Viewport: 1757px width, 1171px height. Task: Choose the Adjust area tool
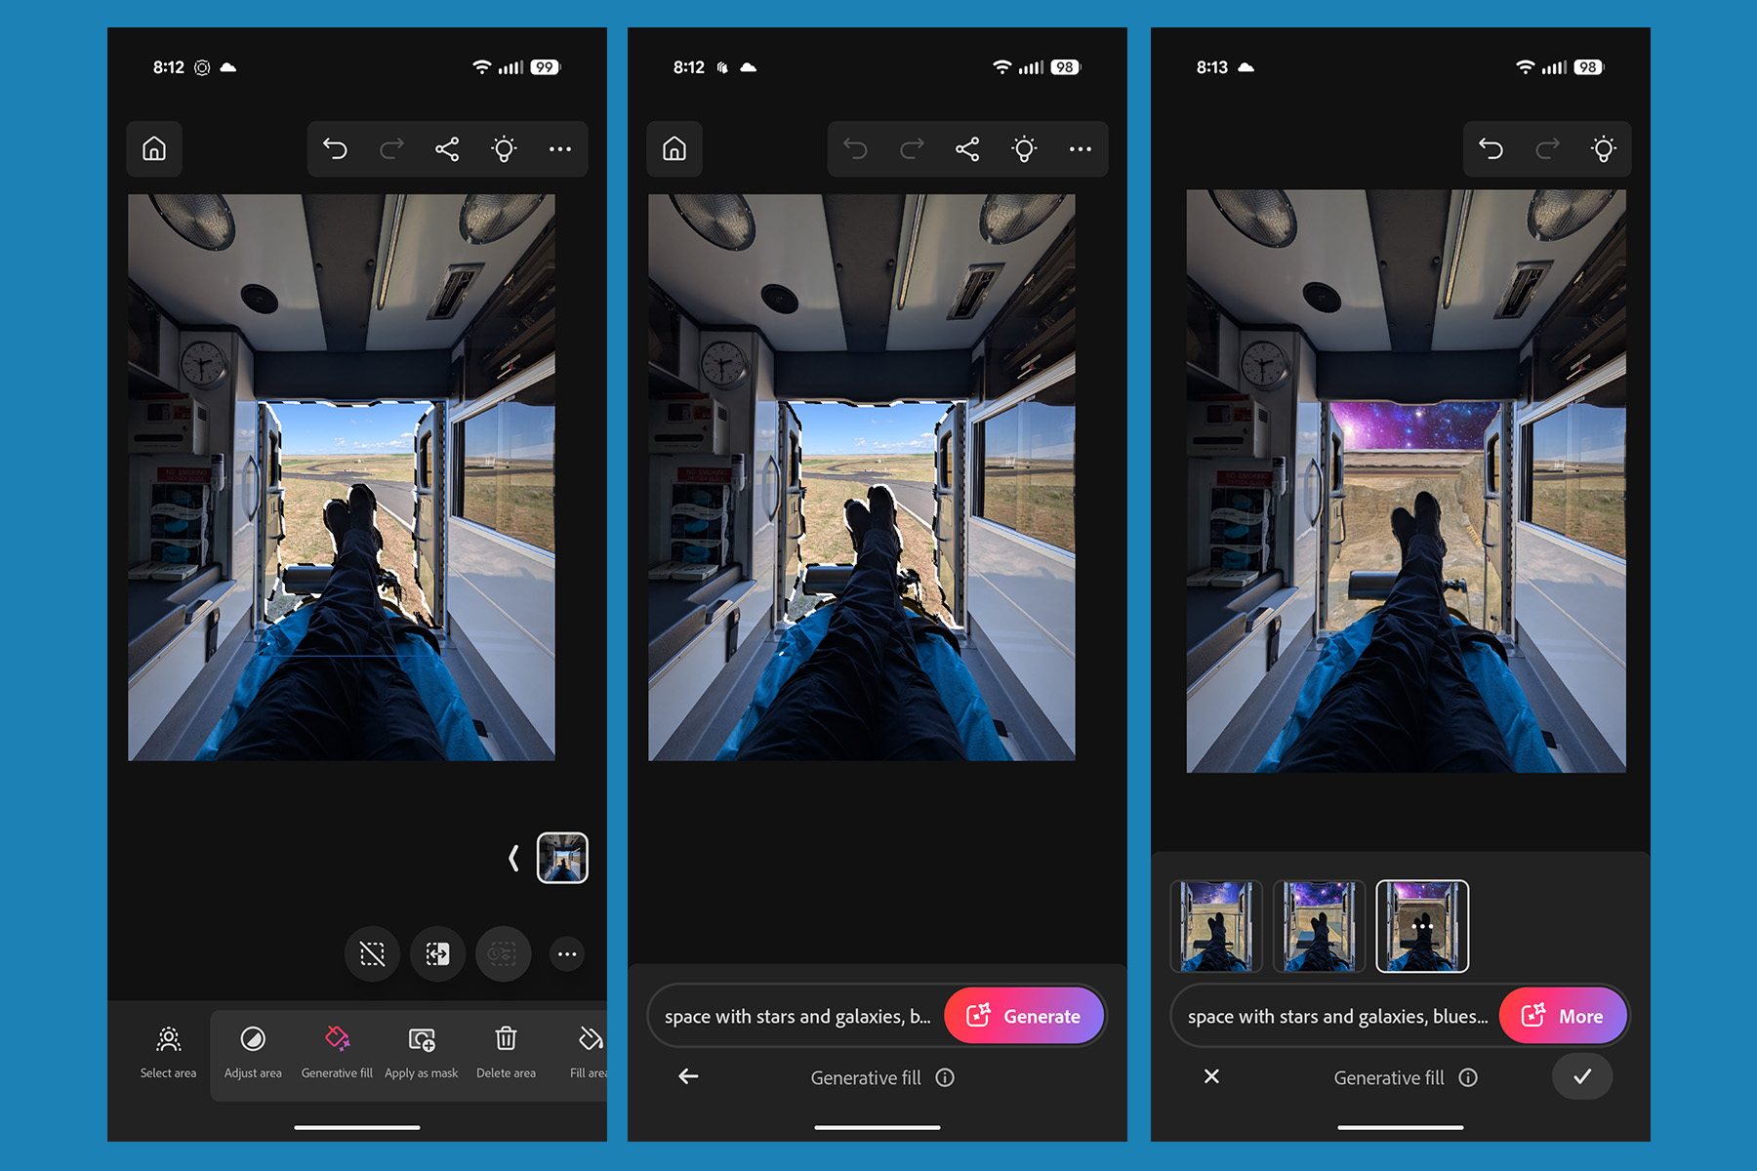253,1052
